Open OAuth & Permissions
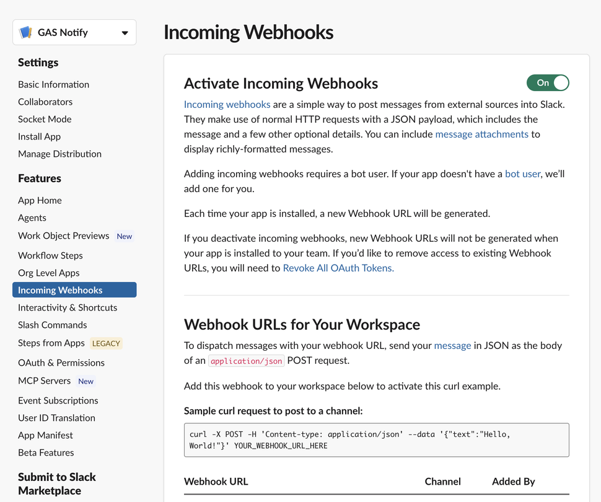The height and width of the screenshot is (502, 601). coord(61,363)
